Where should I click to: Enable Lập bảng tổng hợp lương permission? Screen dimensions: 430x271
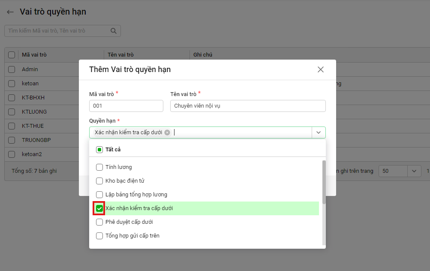(x=99, y=195)
